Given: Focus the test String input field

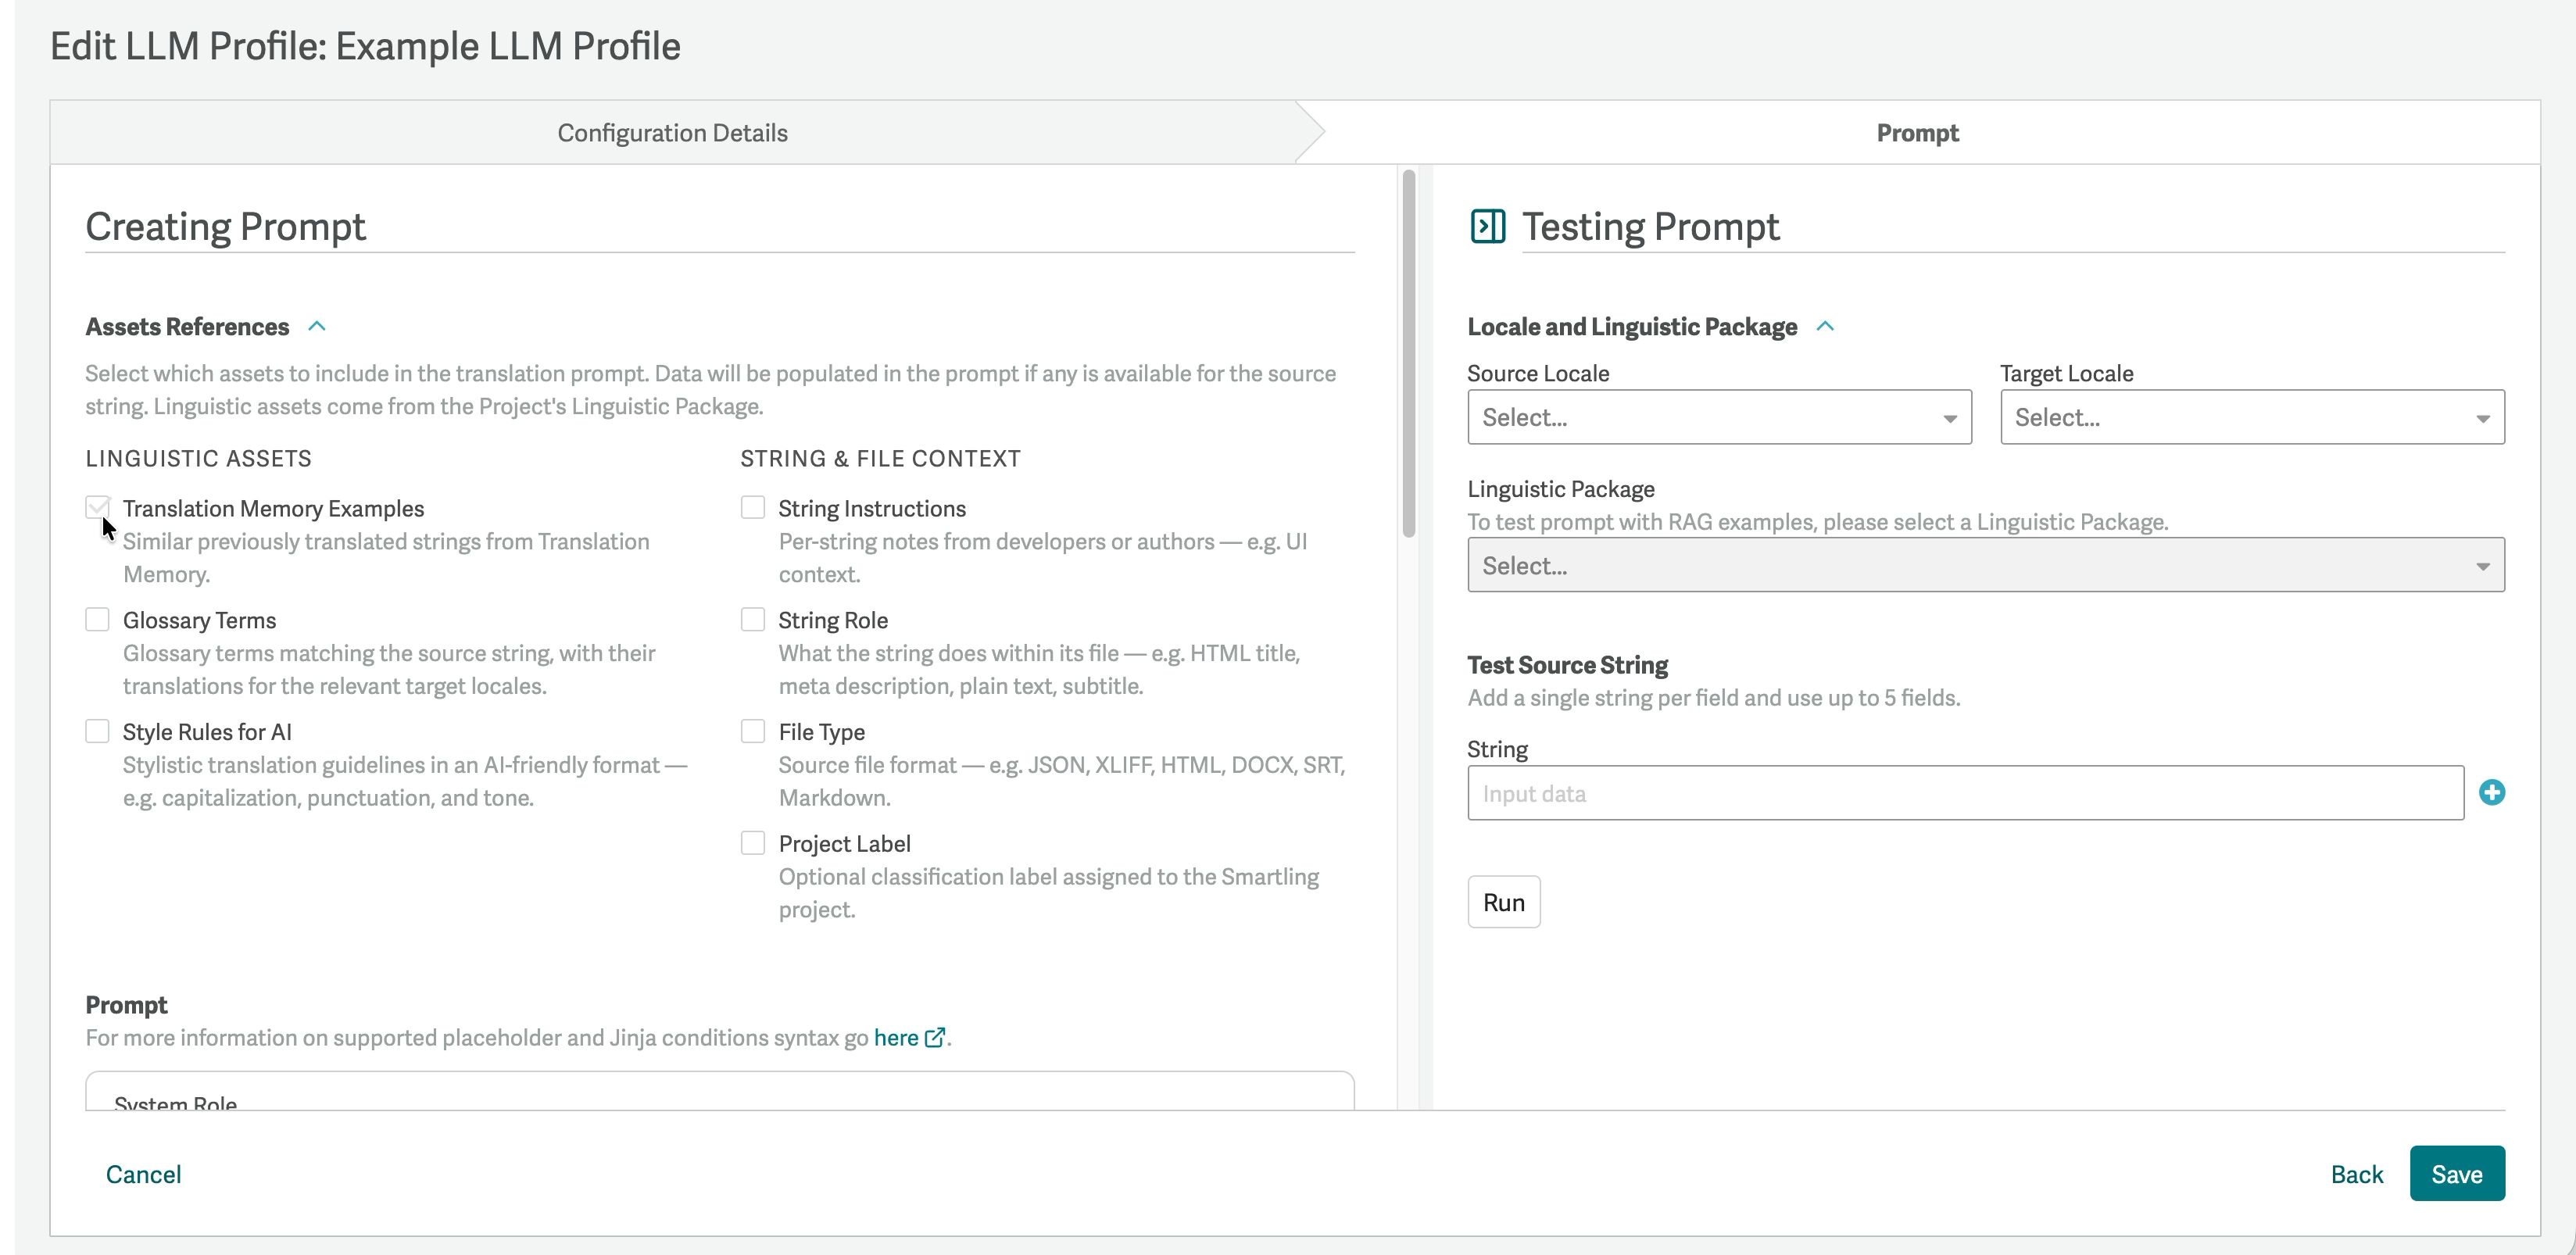Looking at the screenshot, I should pos(1965,793).
